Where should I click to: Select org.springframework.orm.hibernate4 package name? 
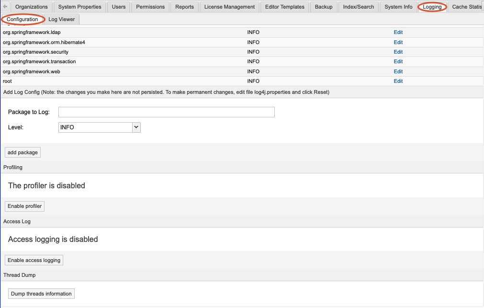tap(44, 42)
